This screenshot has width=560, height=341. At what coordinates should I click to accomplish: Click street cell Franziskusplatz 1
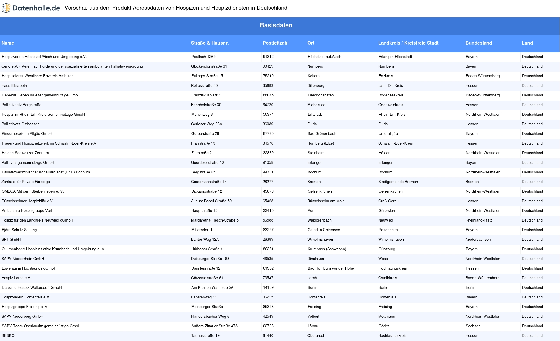(206, 95)
